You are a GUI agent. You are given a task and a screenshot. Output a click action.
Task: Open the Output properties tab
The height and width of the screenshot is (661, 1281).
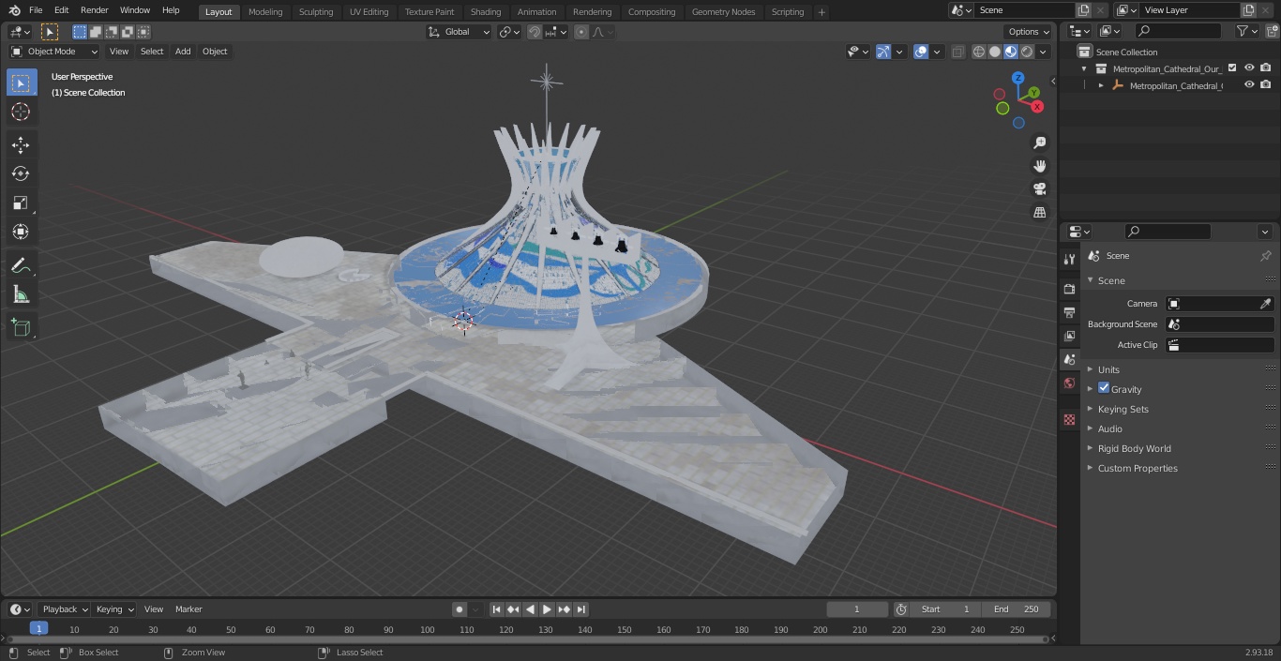(1069, 312)
